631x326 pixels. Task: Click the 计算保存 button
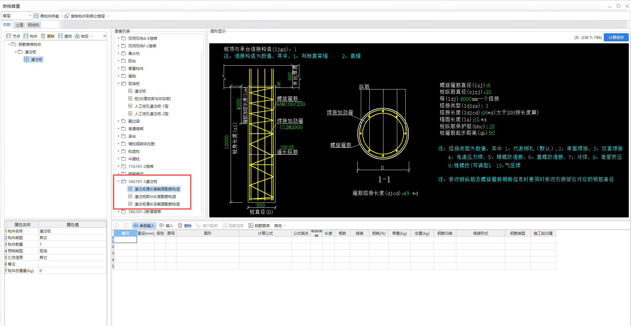point(616,37)
